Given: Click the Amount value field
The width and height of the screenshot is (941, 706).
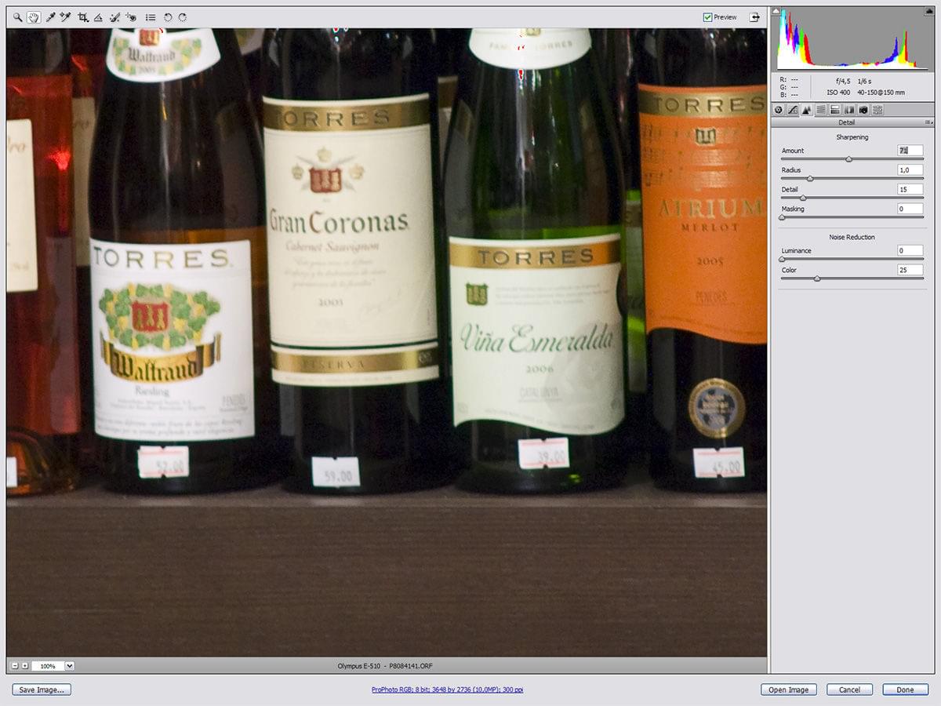Looking at the screenshot, I should (x=910, y=151).
